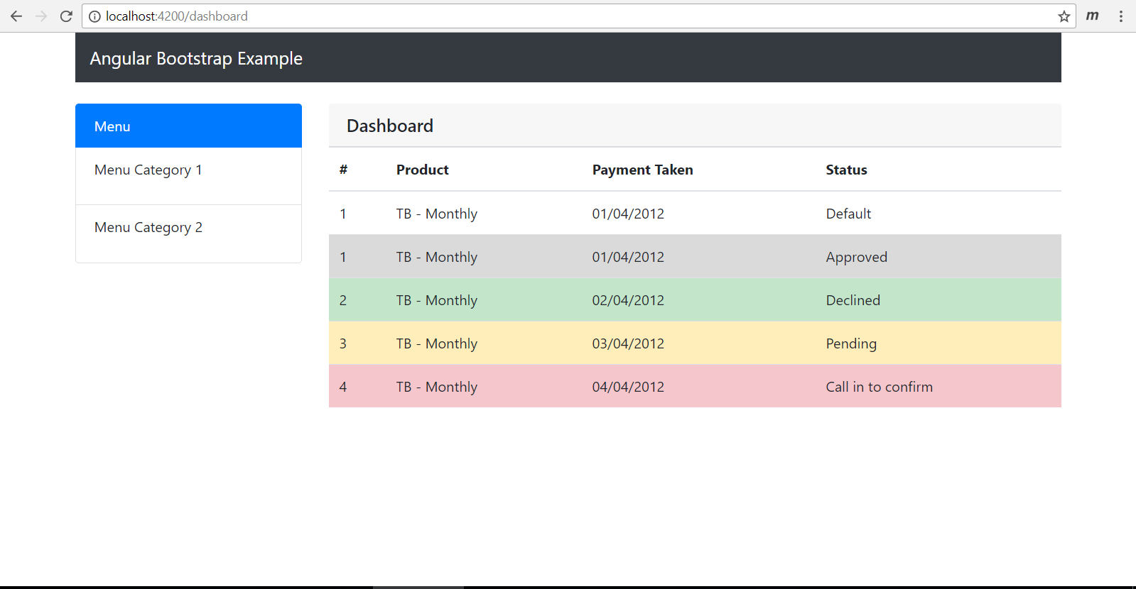Click the 04/04/2012 payment date
This screenshot has width=1136, height=589.
click(x=628, y=387)
